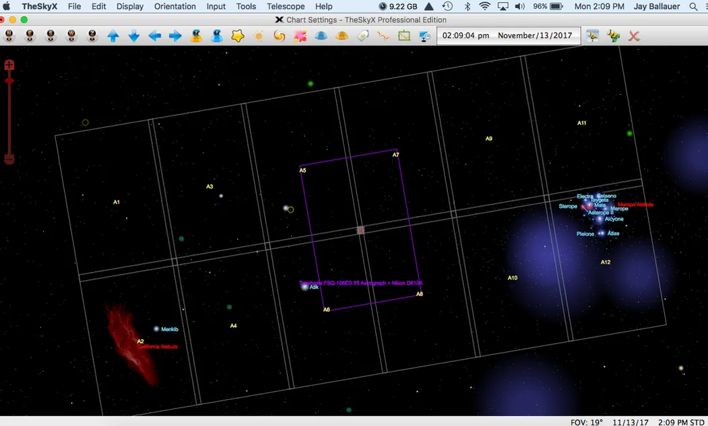The image size is (708, 426).
Task: Click the A3 mosaic panel label
Action: click(210, 186)
